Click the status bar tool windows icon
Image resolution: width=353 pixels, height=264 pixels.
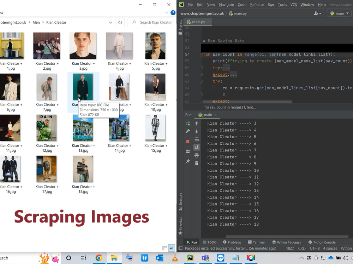coord(180,248)
